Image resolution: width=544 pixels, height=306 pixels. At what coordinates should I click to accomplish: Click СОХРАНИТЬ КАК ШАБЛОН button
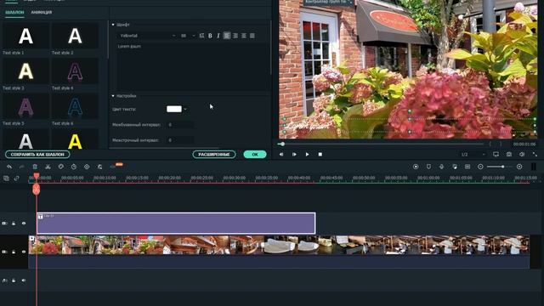pos(37,155)
